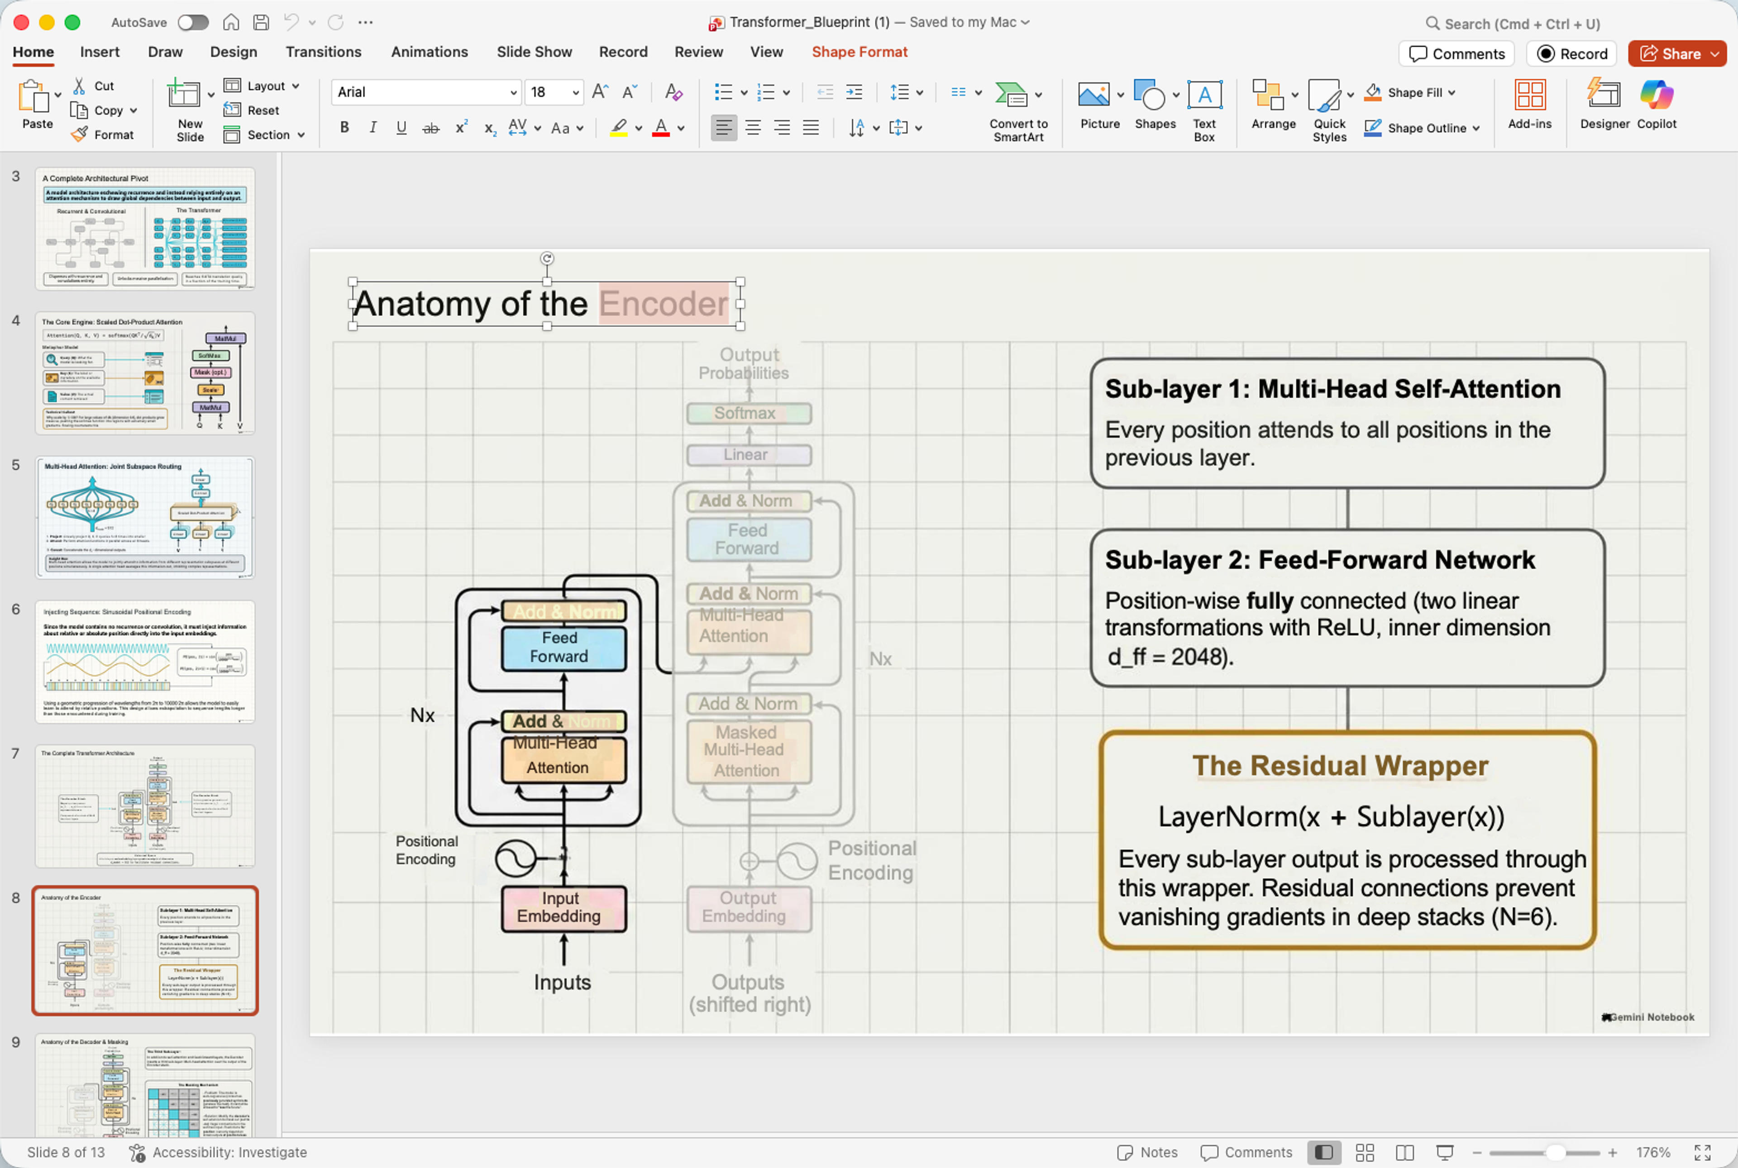Open the Animations tab
This screenshot has height=1168, width=1738.
pyautogui.click(x=429, y=52)
